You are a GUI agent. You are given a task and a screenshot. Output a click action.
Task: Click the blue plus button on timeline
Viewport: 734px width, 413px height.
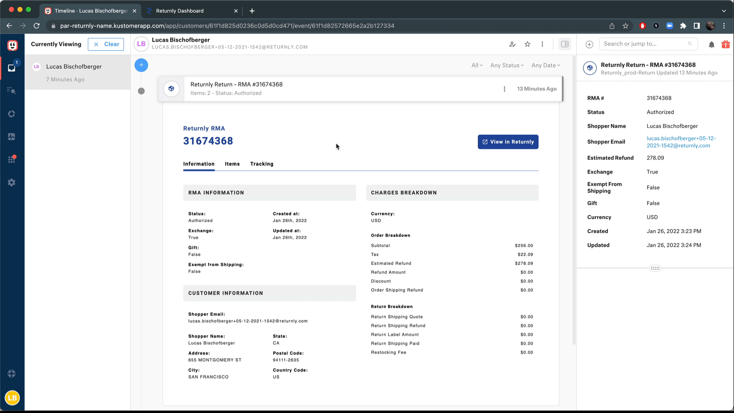pos(141,65)
